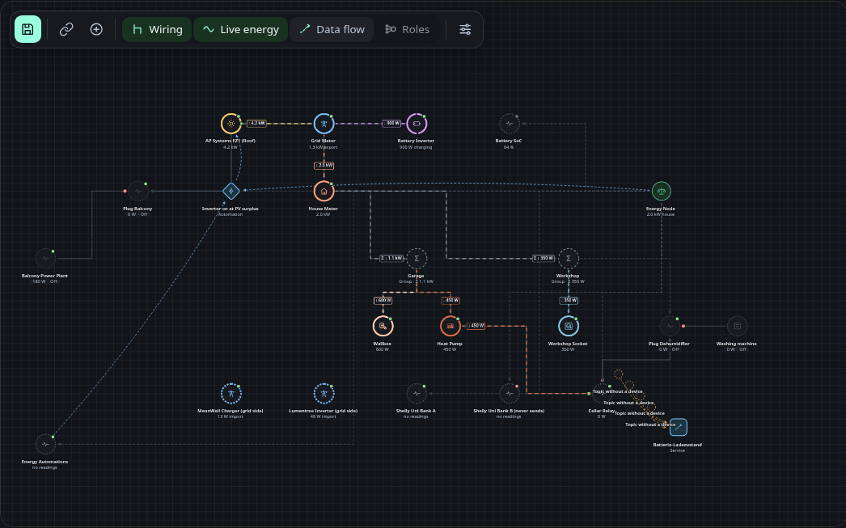This screenshot has height=528, width=846.
Task: Select the Plug Balcony node
Action: pyautogui.click(x=138, y=191)
